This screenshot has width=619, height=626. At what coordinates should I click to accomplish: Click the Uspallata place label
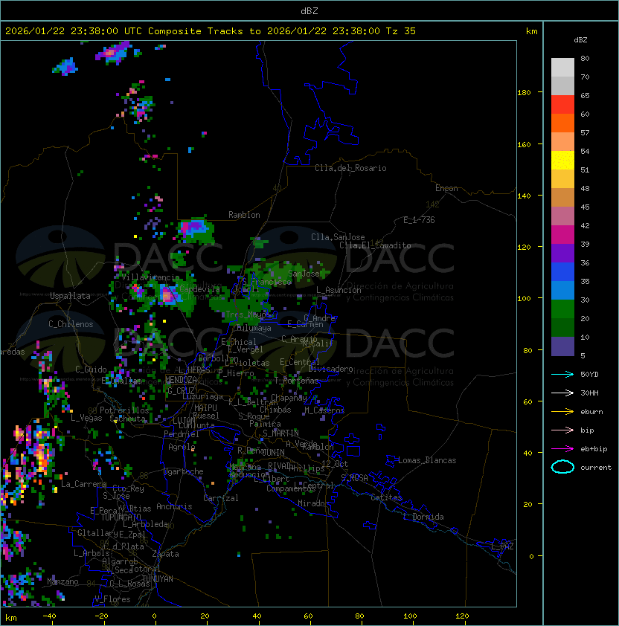pyautogui.click(x=70, y=296)
